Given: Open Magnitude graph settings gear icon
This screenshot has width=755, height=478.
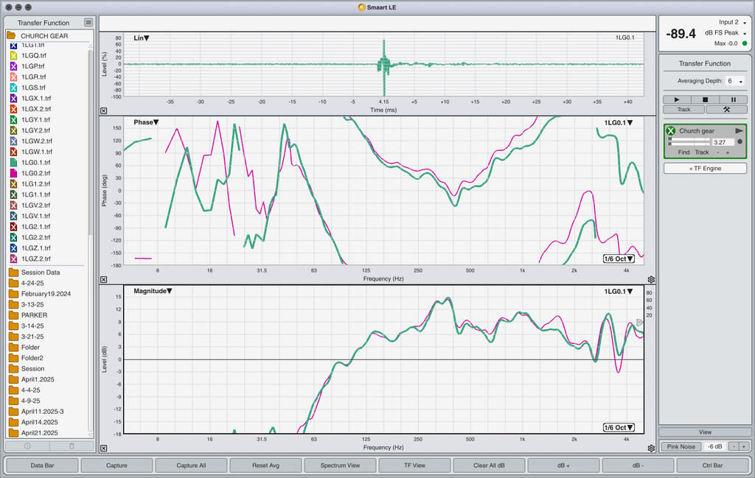Looking at the screenshot, I should (x=651, y=449).
